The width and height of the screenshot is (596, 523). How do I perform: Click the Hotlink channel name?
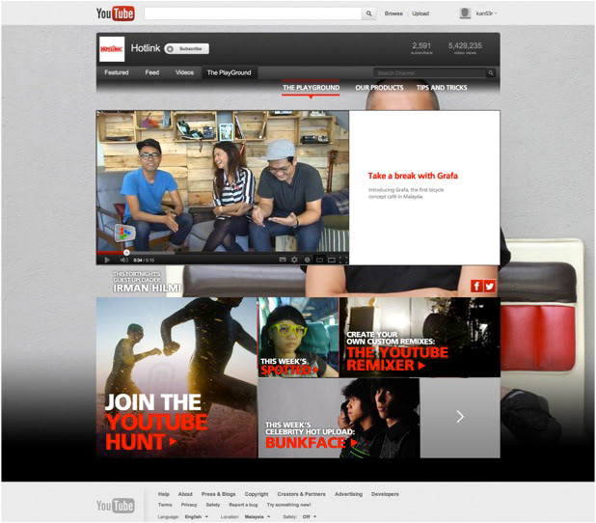pyautogui.click(x=146, y=48)
